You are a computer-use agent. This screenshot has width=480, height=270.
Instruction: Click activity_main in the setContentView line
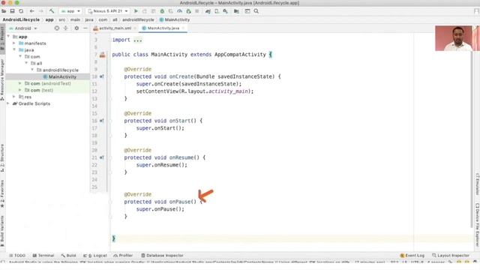click(x=228, y=91)
